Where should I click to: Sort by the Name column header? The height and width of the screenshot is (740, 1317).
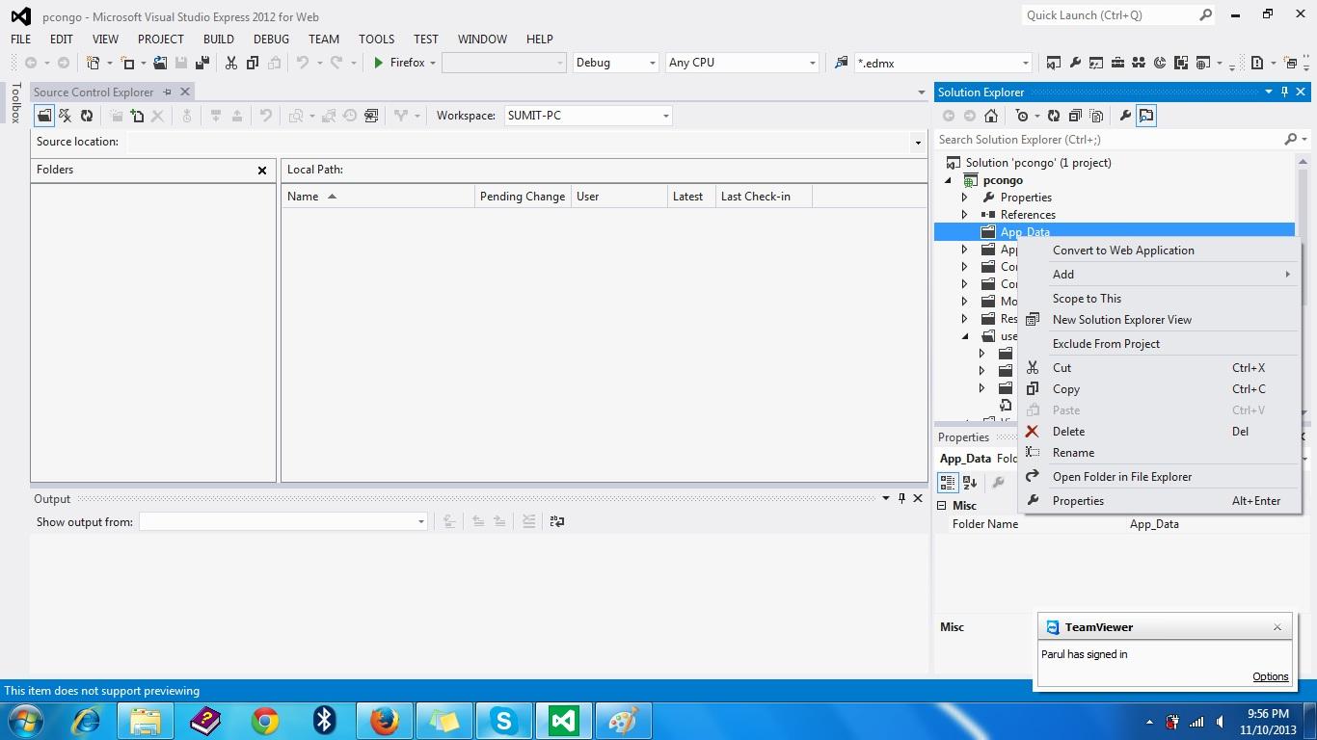(305, 196)
